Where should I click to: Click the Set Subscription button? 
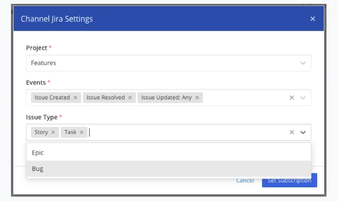289,180
